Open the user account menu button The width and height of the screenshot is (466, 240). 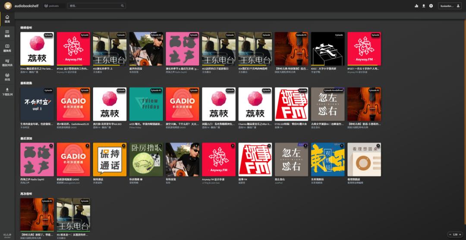click(450, 6)
